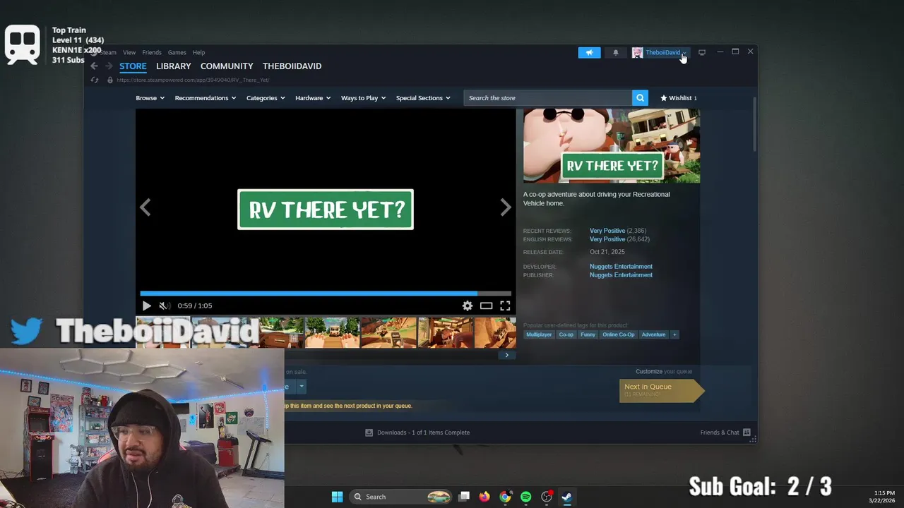Screen dimensions: 904x508
Task: Focus the Search the store field
Action: coord(548,98)
